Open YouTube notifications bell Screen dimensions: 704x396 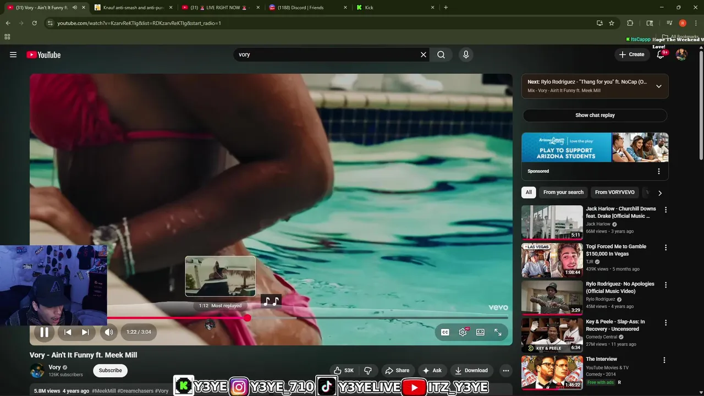[661, 54]
